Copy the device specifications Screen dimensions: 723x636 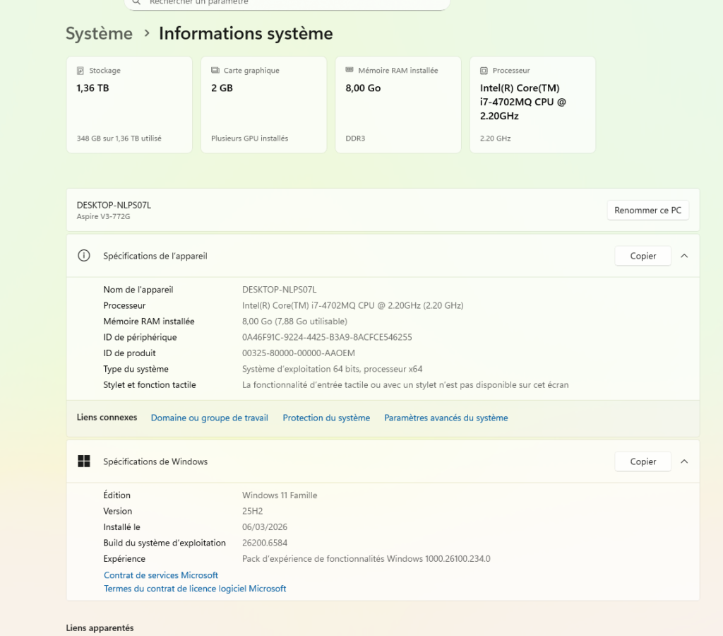coord(643,256)
